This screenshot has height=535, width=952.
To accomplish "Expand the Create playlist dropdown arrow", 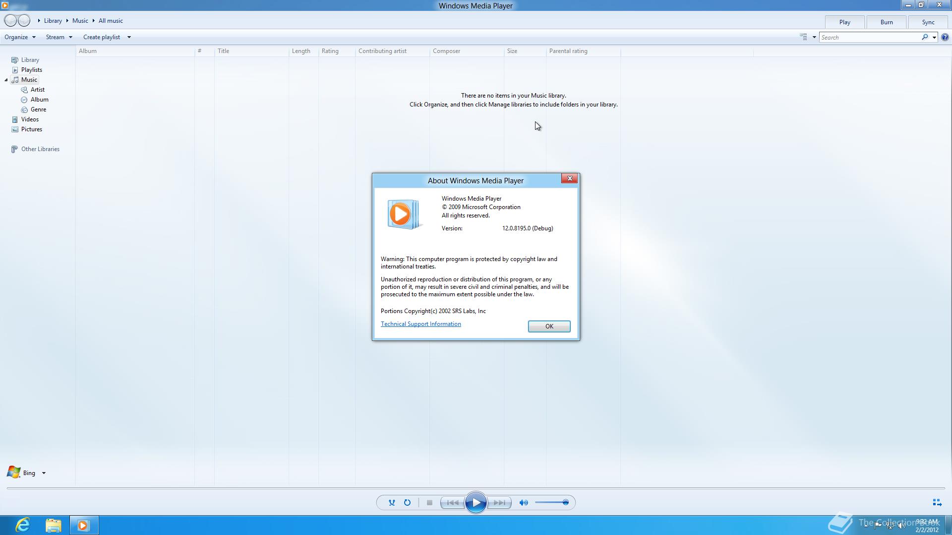I will [128, 37].
